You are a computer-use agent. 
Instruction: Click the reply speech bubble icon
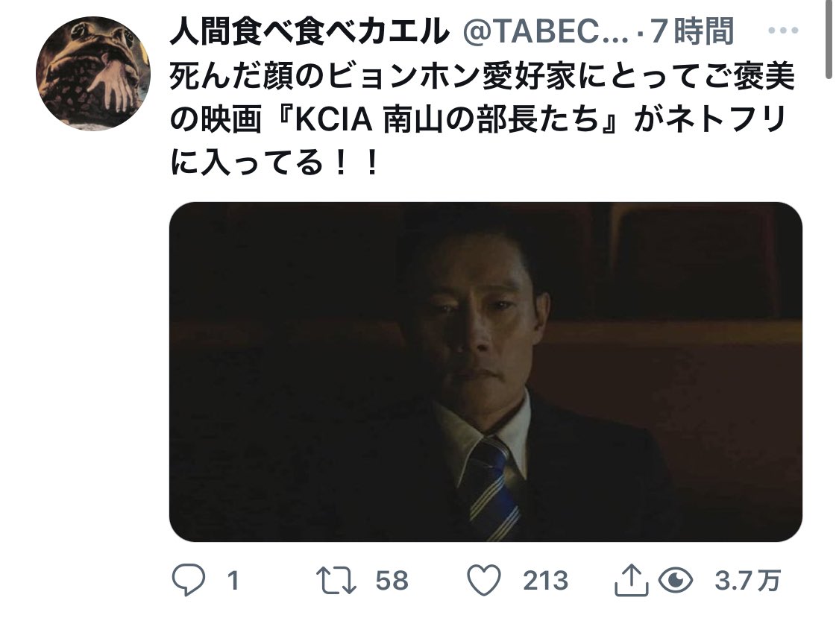point(189,580)
